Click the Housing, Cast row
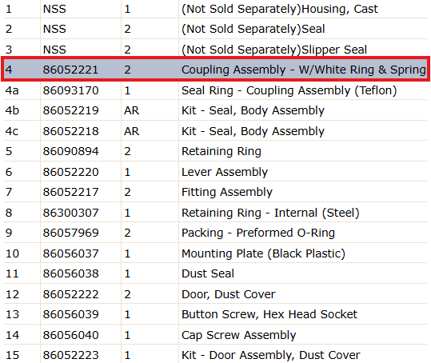 [216, 9]
